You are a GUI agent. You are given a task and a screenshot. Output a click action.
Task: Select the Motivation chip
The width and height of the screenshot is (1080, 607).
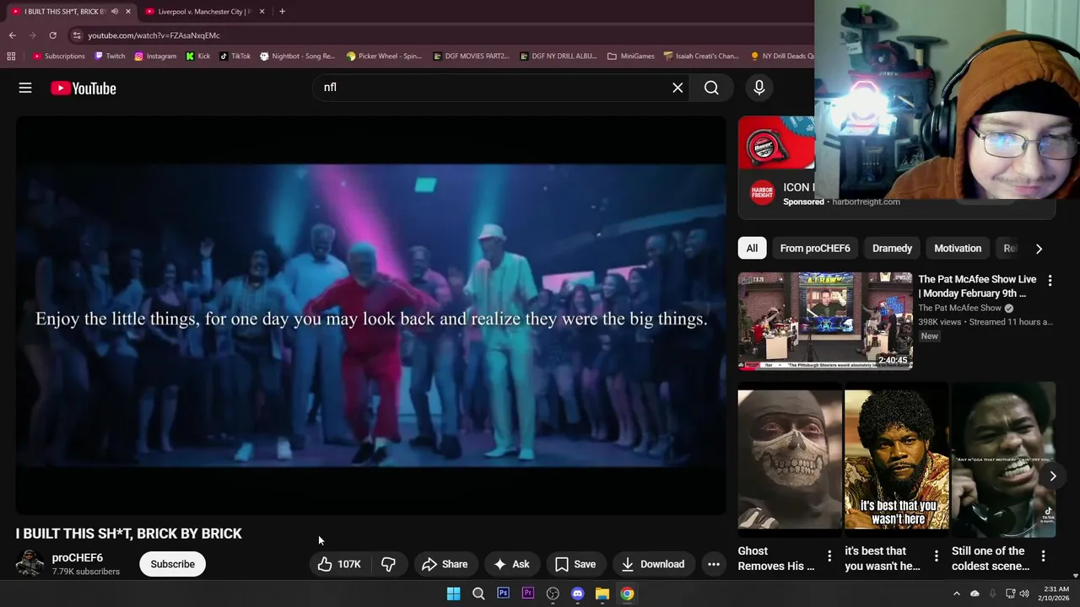[958, 248]
